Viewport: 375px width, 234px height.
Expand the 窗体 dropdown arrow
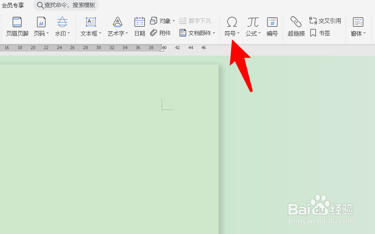tap(365, 33)
